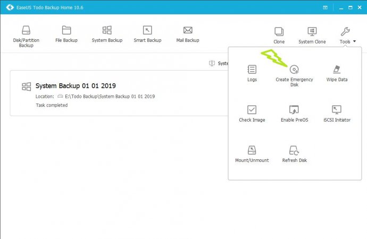
Task: Open Mount/Unmount tool
Action: click(x=252, y=154)
